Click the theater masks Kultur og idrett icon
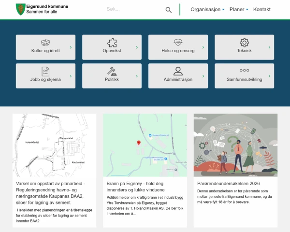 pos(46,42)
